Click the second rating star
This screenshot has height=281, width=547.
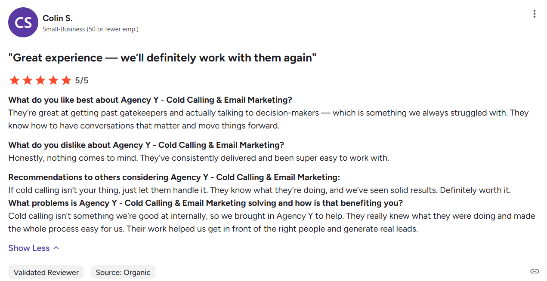pos(28,80)
